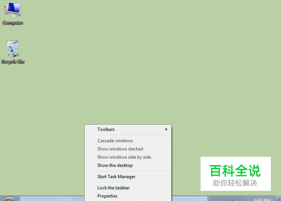
Task: Toggle Lock the taskbar option
Action: [x=128, y=188]
